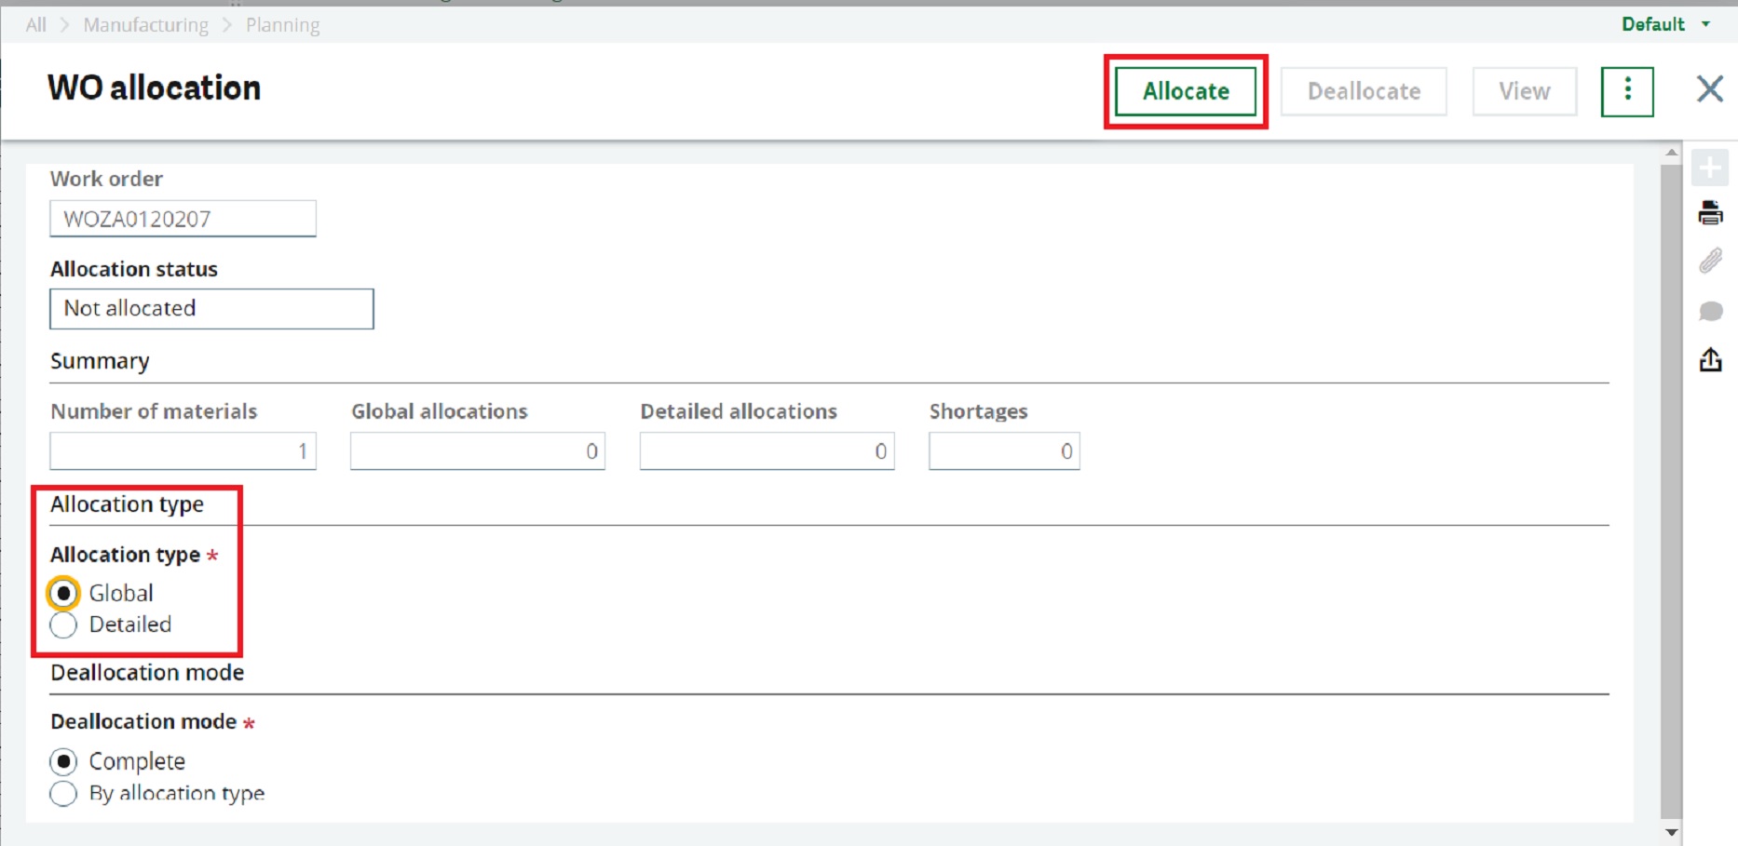Screen dimensions: 1738x846
Task: Click the scrollbar down arrow
Action: 1668,832
